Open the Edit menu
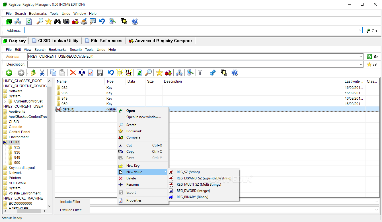 pyautogui.click(x=18, y=49)
